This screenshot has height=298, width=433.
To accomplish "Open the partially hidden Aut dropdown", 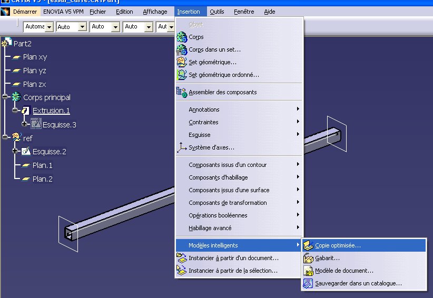I will [171, 27].
